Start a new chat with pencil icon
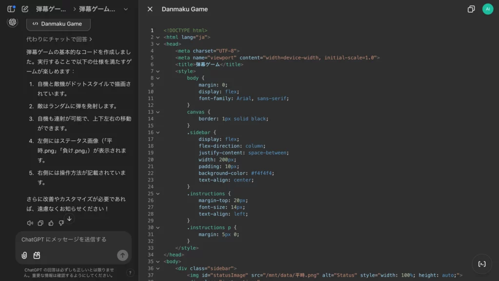This screenshot has width=499, height=281. pyautogui.click(x=25, y=9)
